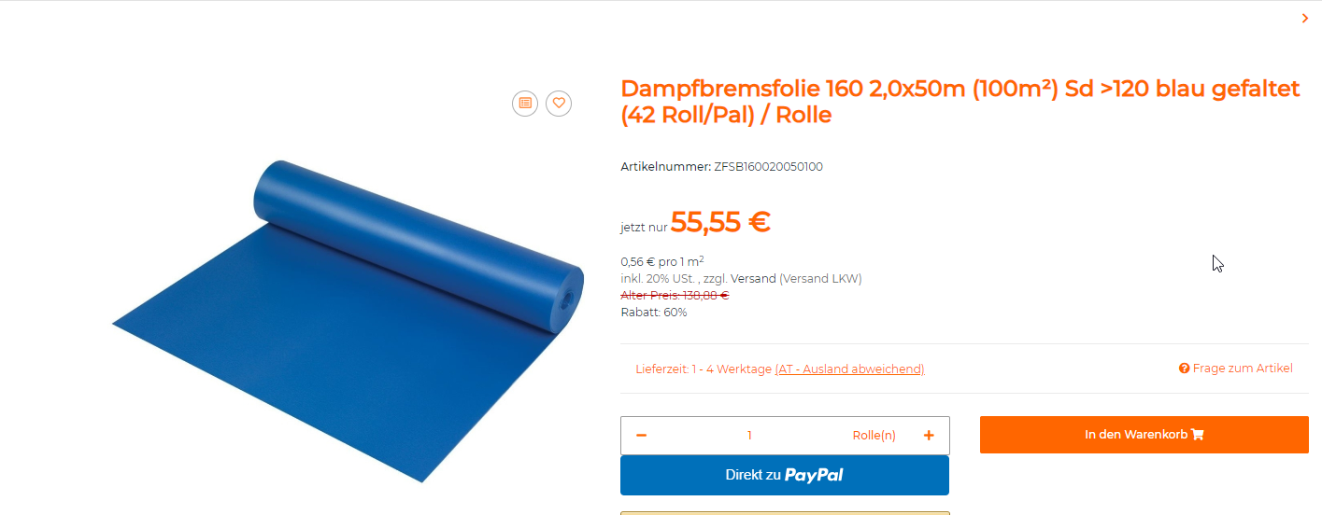
Task: Add item using In den Warenkorb
Action: point(1144,435)
